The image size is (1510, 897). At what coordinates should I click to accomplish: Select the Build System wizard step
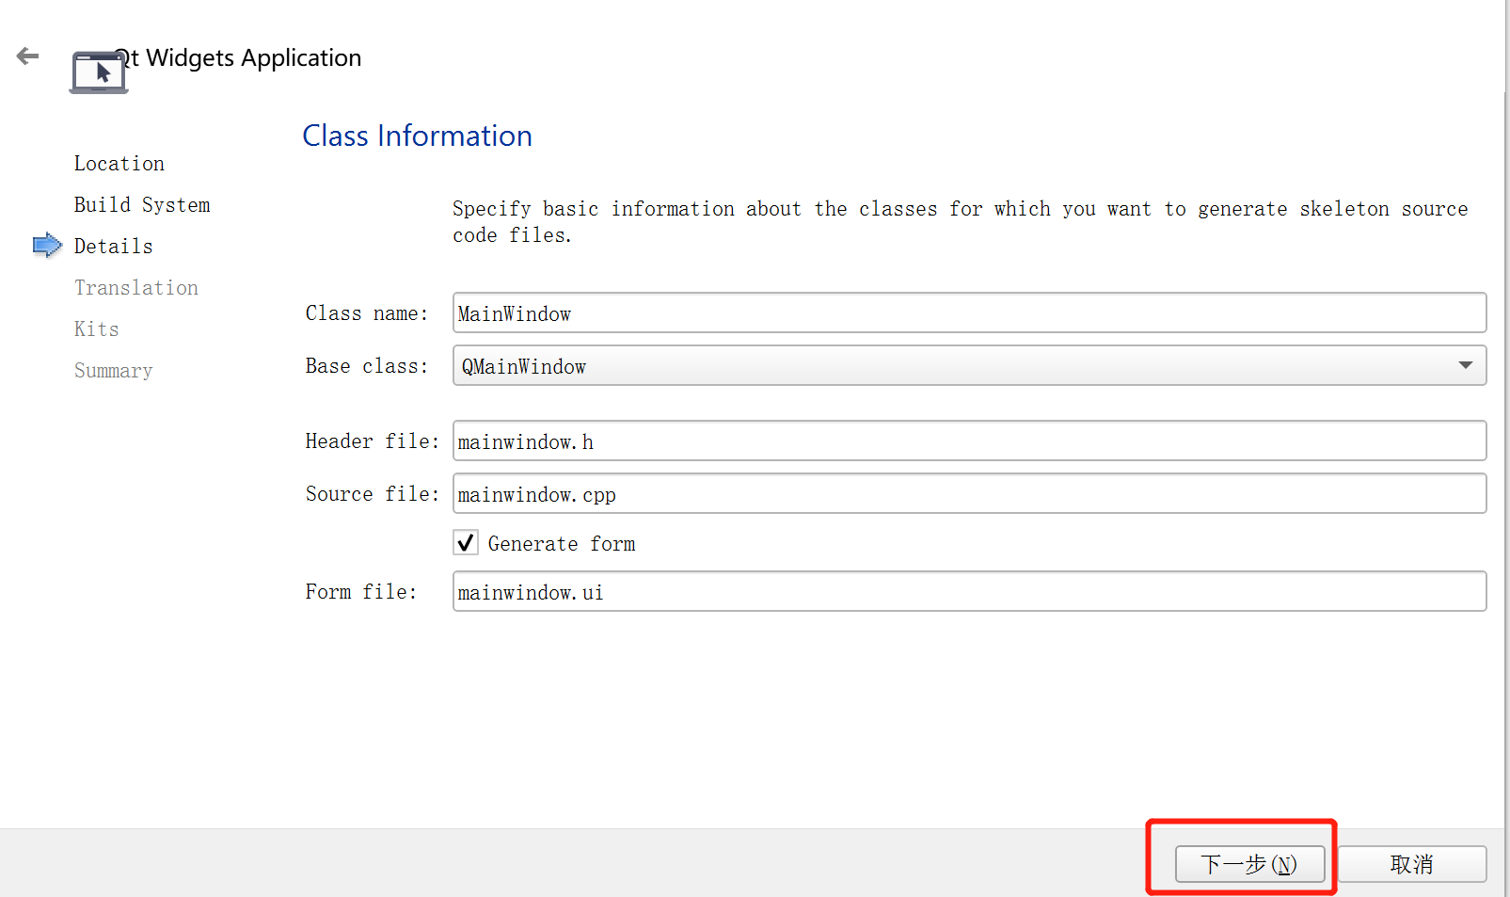pyautogui.click(x=142, y=205)
